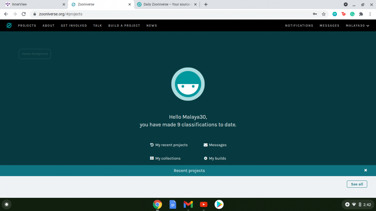Click the envelope icon beside Messages
The image size is (376, 211).
(206, 145)
